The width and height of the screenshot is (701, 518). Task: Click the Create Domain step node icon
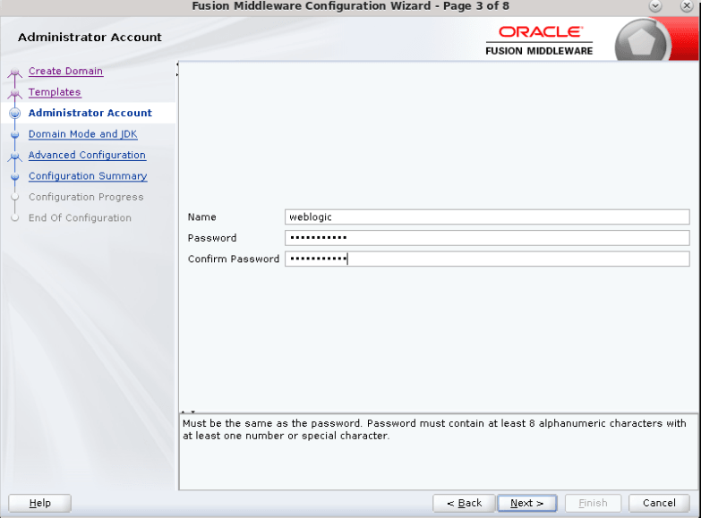click(x=14, y=72)
